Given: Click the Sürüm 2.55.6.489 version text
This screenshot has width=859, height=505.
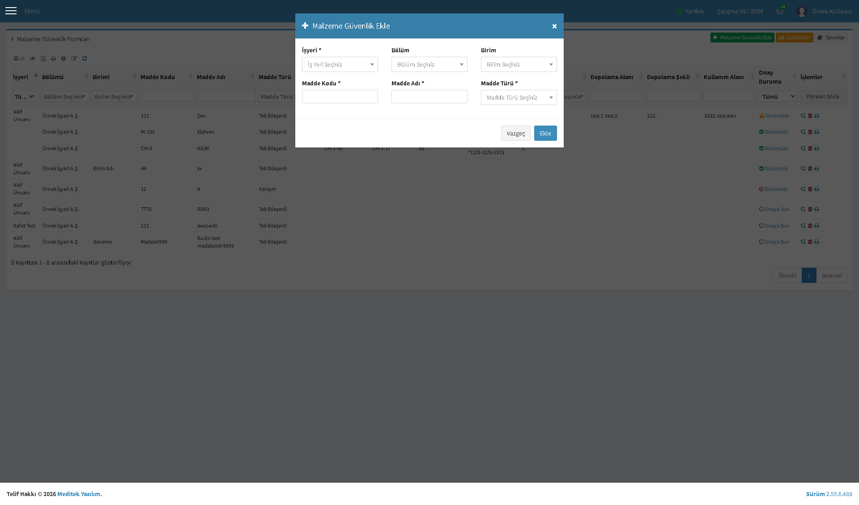Looking at the screenshot, I should pyautogui.click(x=829, y=494).
